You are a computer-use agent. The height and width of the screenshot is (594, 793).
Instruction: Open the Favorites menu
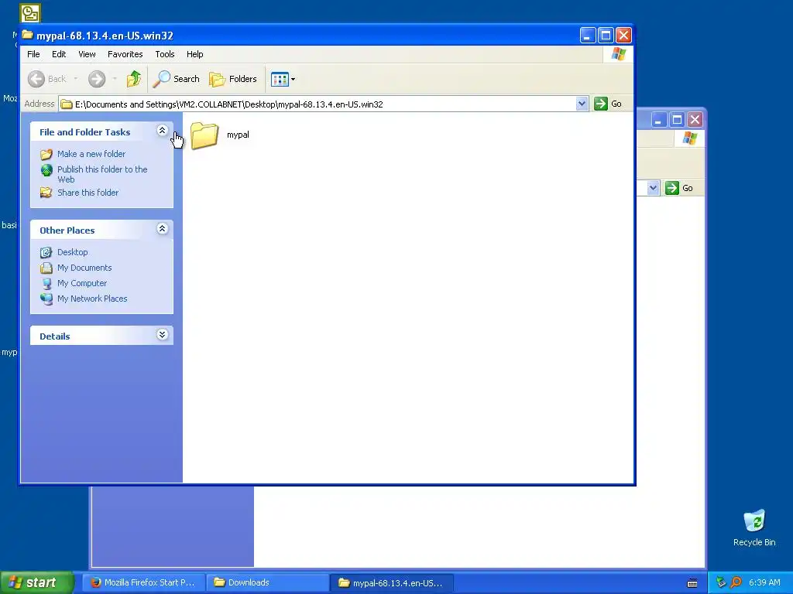(125, 54)
